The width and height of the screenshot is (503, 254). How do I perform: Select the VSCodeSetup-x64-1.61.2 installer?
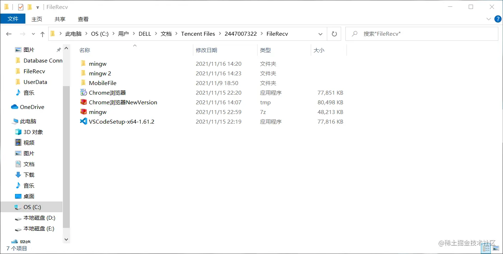click(x=121, y=121)
